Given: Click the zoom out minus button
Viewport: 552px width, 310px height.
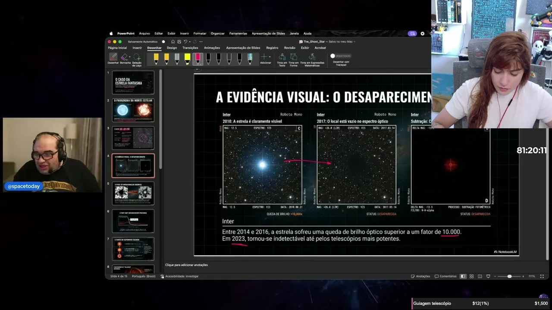Looking at the screenshot, I should pos(495,276).
